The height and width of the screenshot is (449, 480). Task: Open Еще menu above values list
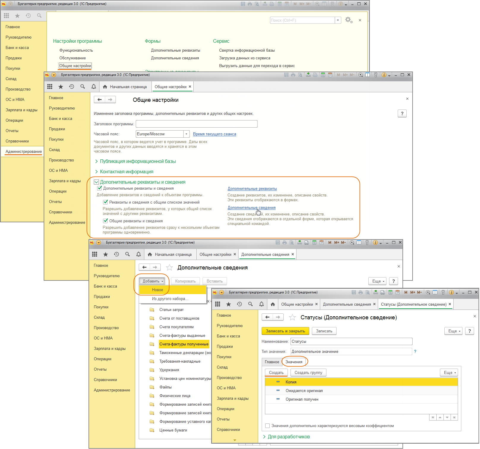(449, 372)
